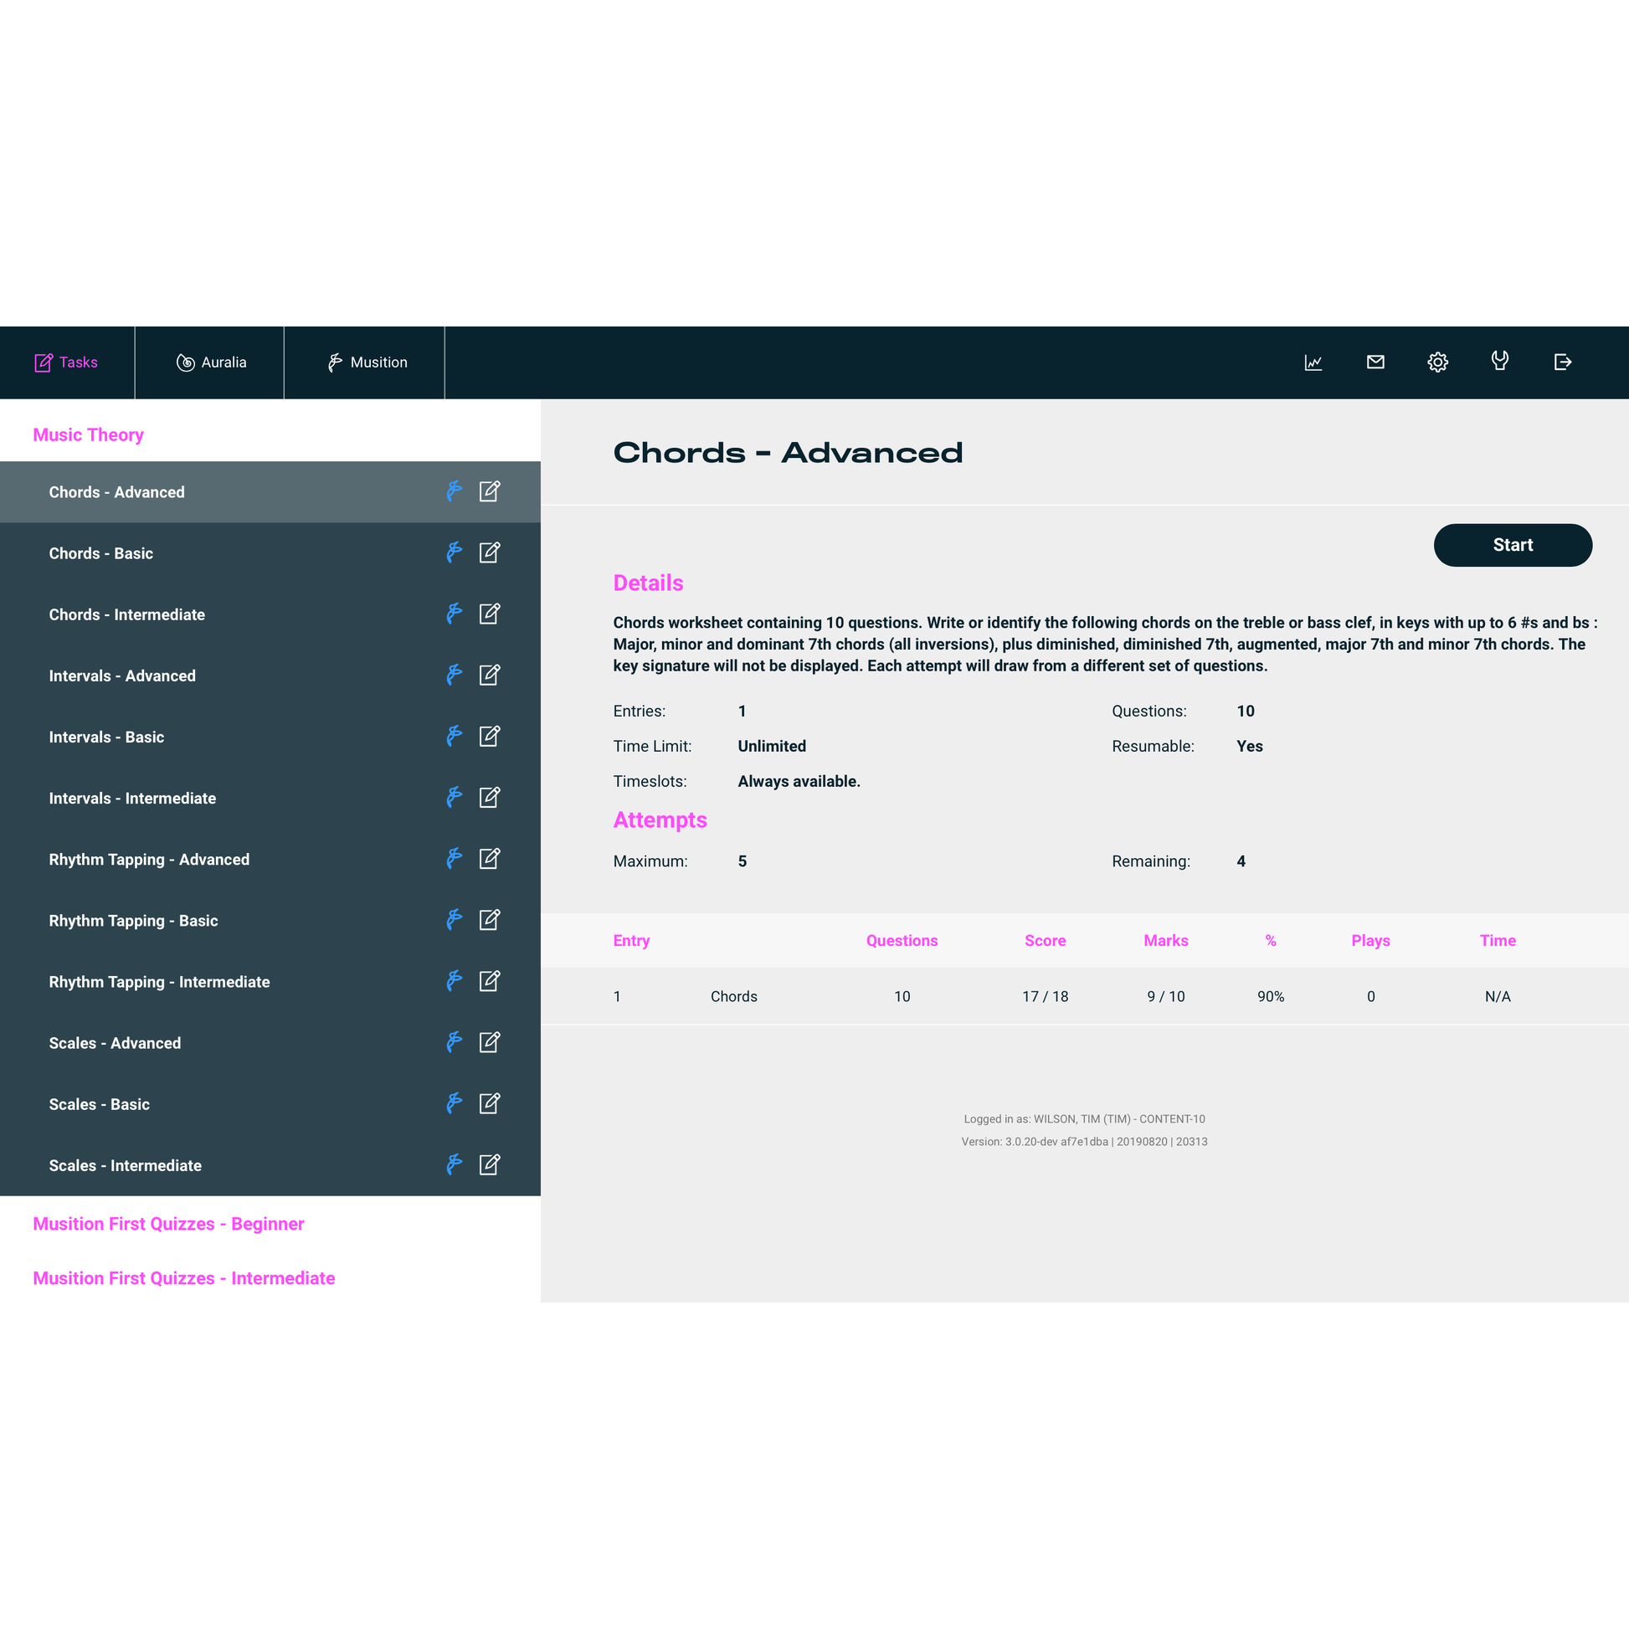Click Musition icon beside Rhythm Tapping - Advanced
The image size is (1629, 1629).
coord(454,859)
